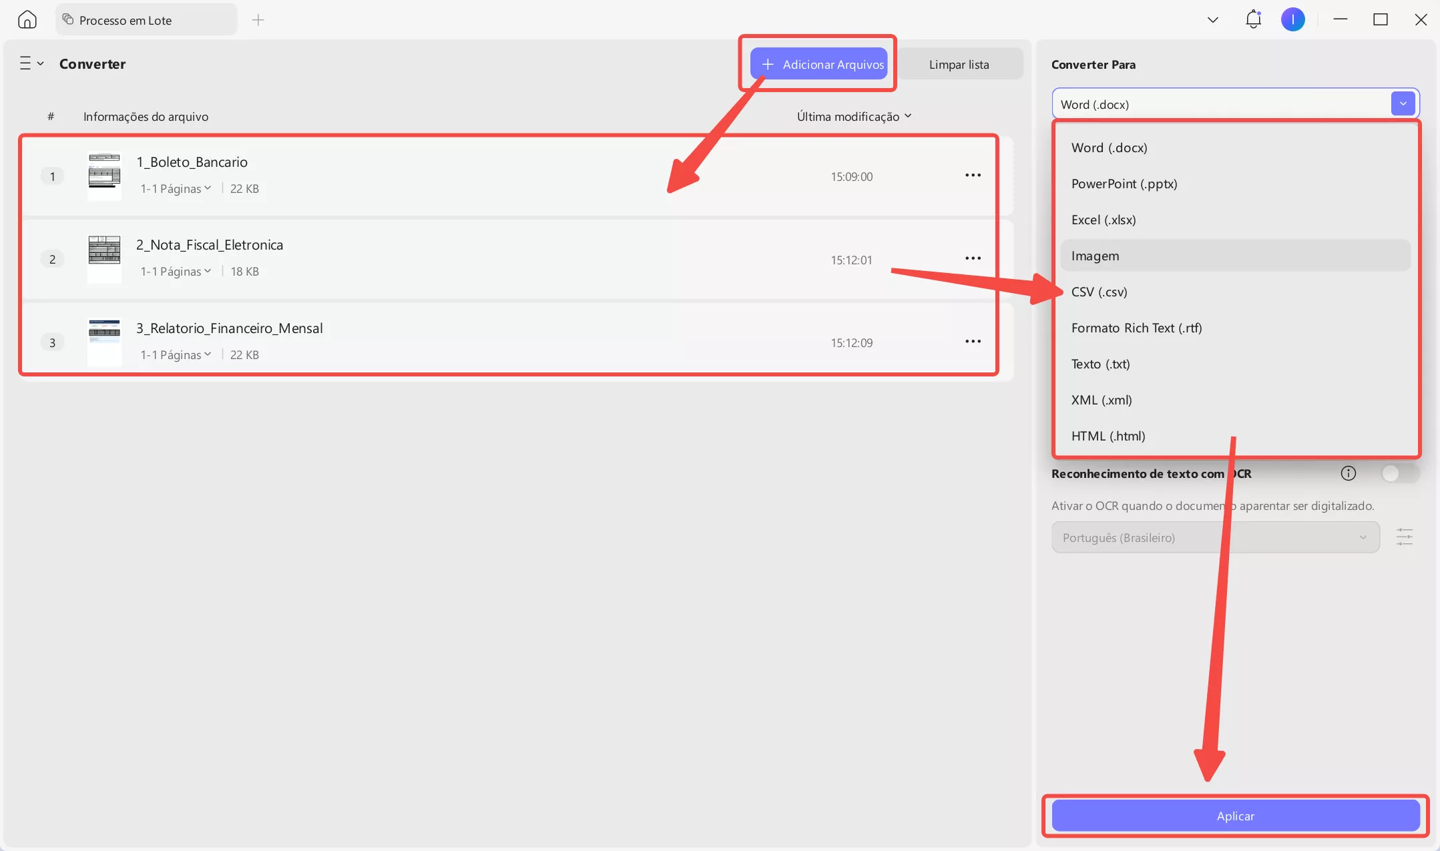The height and width of the screenshot is (851, 1440).
Task: Click the row number 3 badge
Action: (x=52, y=342)
